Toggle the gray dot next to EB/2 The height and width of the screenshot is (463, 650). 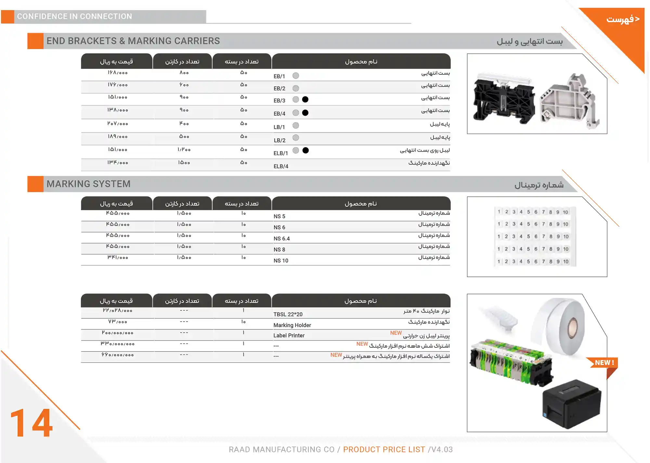click(x=295, y=88)
